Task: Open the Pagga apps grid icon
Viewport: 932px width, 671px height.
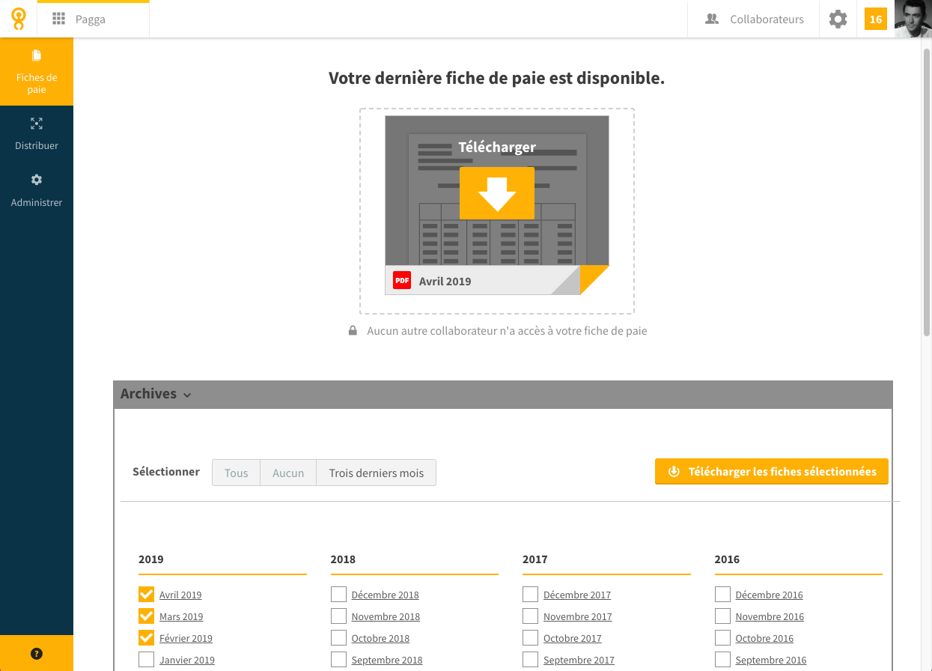Action: pyautogui.click(x=59, y=19)
